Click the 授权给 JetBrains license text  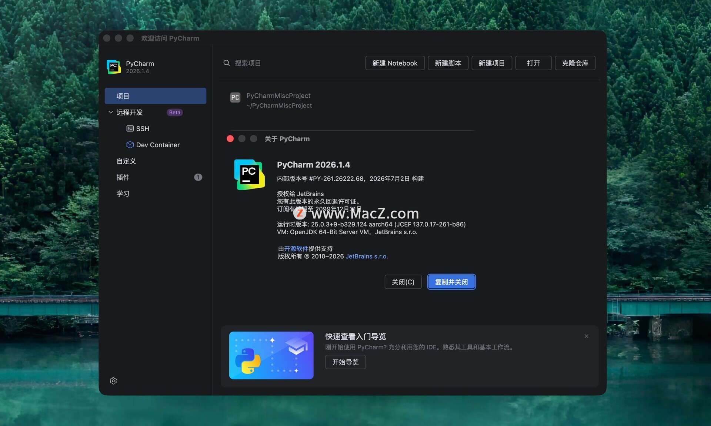pyautogui.click(x=300, y=194)
